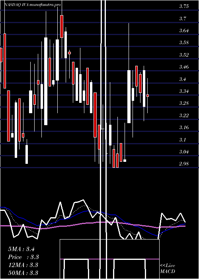Click the 3.64 price axis label
199x279 pixels.
184,31
